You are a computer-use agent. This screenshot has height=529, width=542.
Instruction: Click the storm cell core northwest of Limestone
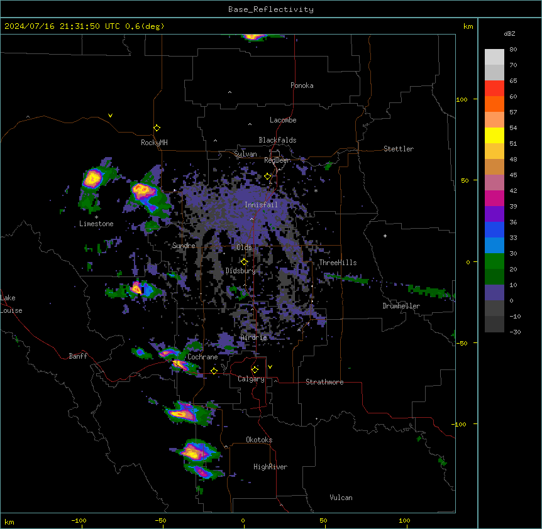click(x=92, y=178)
